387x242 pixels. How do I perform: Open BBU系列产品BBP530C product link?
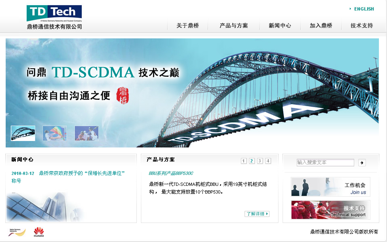(171, 173)
